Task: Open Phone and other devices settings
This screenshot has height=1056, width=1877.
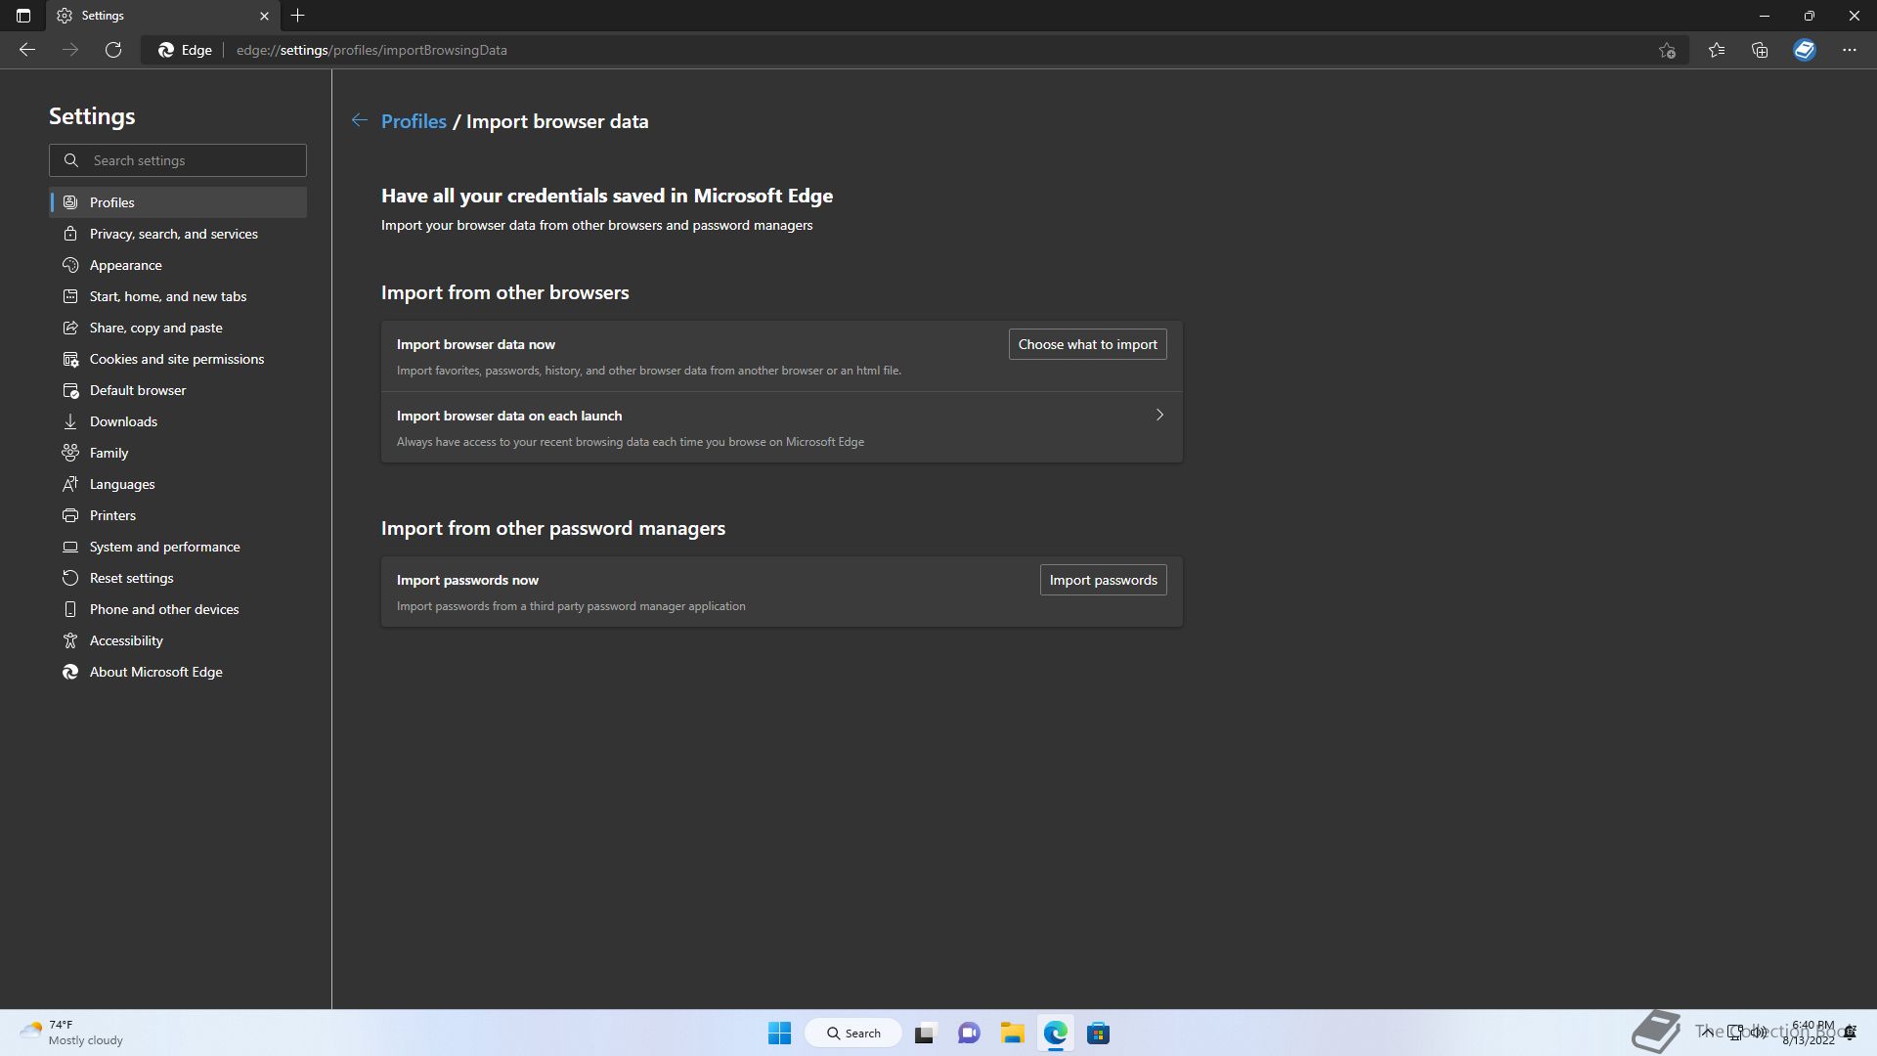Action: click(178, 609)
